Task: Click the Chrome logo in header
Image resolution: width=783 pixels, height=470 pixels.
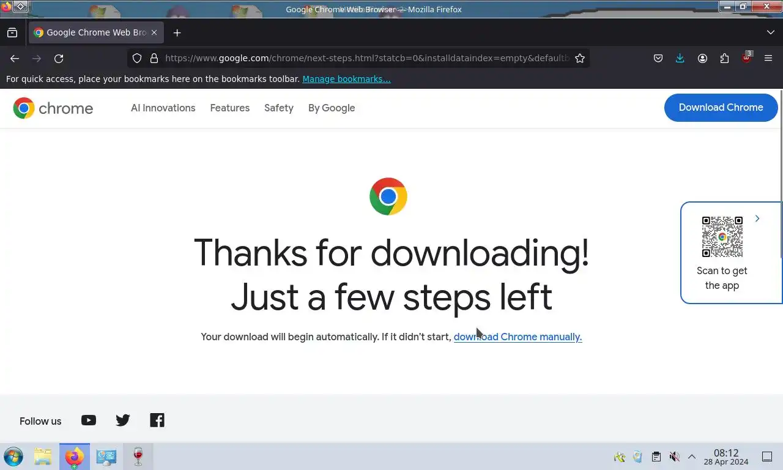Action: tap(53, 108)
